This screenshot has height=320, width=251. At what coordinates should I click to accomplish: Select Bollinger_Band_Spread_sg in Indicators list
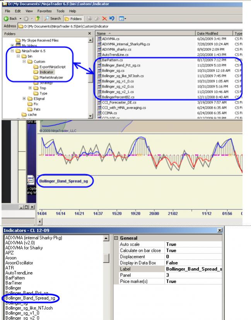coord(30,298)
